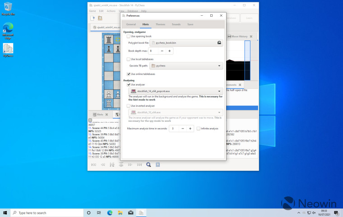Viewport: 343px width, 217px height.
Task: Jump to the first move of the game
Action: point(93,165)
